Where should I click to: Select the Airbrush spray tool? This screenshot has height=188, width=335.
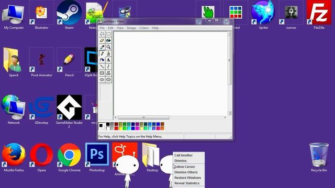coord(102,60)
